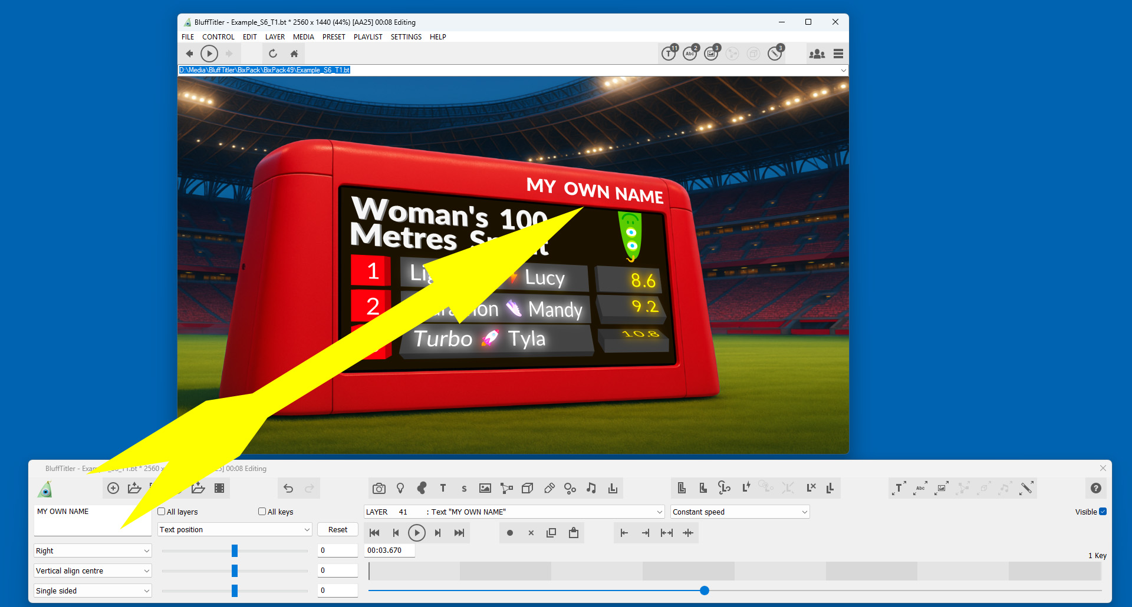Click the film strip export icon
Image resolution: width=1132 pixels, height=607 pixels.
coord(219,488)
